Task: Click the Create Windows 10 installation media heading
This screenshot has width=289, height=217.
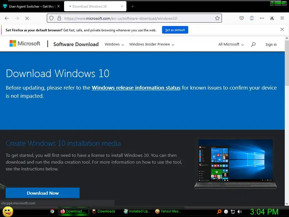Action: pos(63,143)
